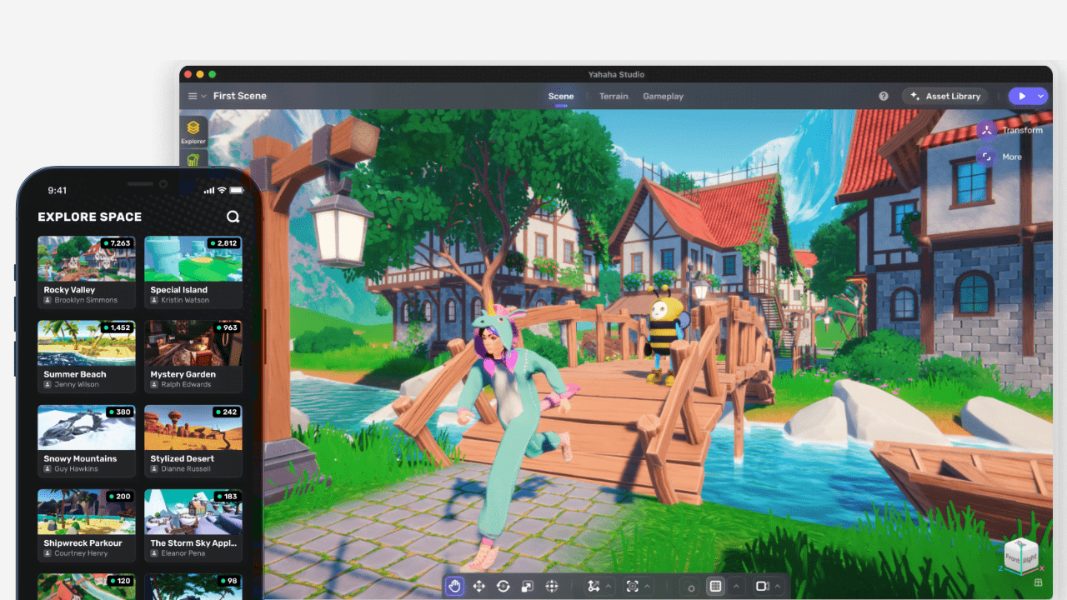
Task: Open the Explorer panel in sidebar
Action: point(193,132)
